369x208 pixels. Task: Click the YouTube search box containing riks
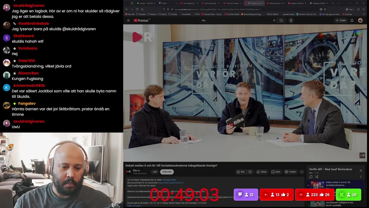tap(236, 21)
